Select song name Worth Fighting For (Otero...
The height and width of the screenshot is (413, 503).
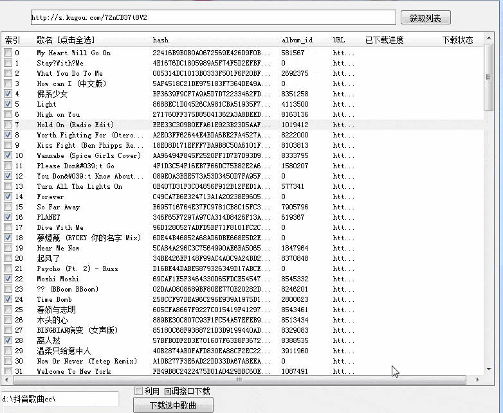90,135
